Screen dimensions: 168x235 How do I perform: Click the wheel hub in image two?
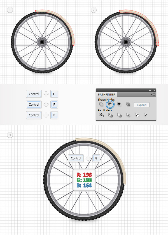126,42
